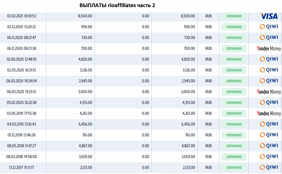Click RUB currency in the 13.12.2017 row
The width and height of the screenshot is (282, 174).
(209, 167)
